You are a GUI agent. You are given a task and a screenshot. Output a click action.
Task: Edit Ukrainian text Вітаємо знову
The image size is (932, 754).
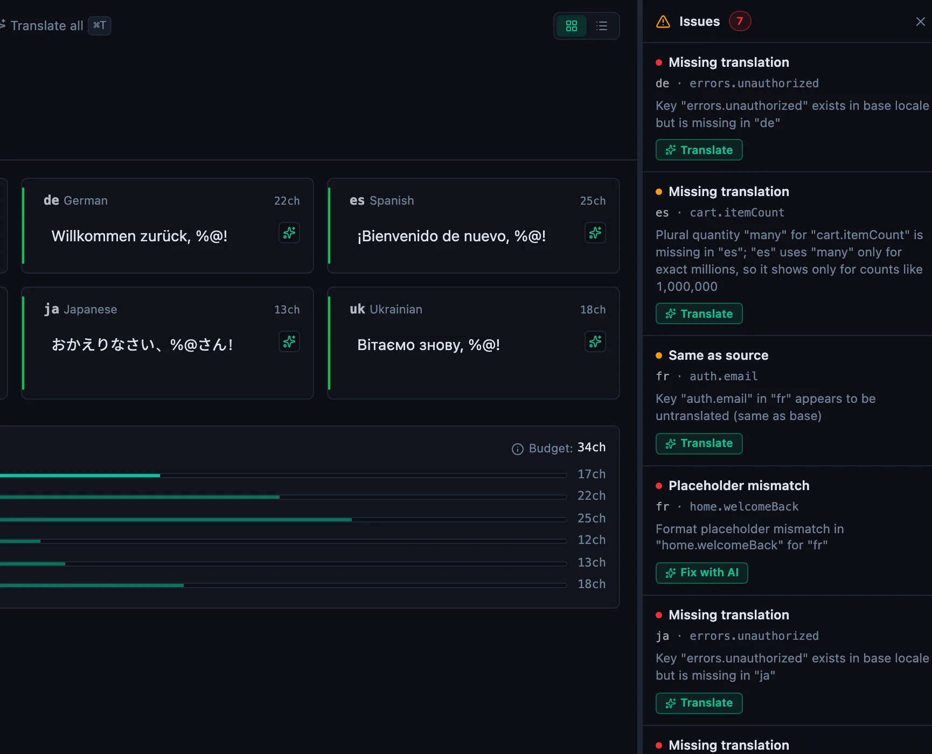(429, 345)
